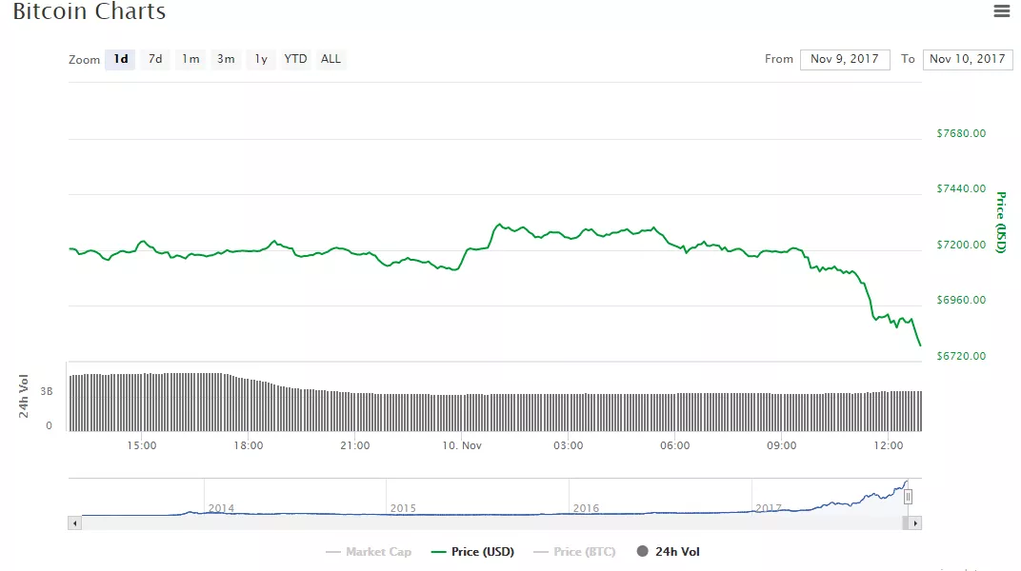This screenshot has height=571, width=1021.
Task: Select the ALL zoom range
Action: [x=330, y=59]
